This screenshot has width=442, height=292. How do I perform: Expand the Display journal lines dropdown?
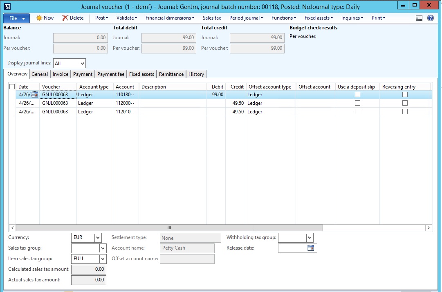[82, 64]
